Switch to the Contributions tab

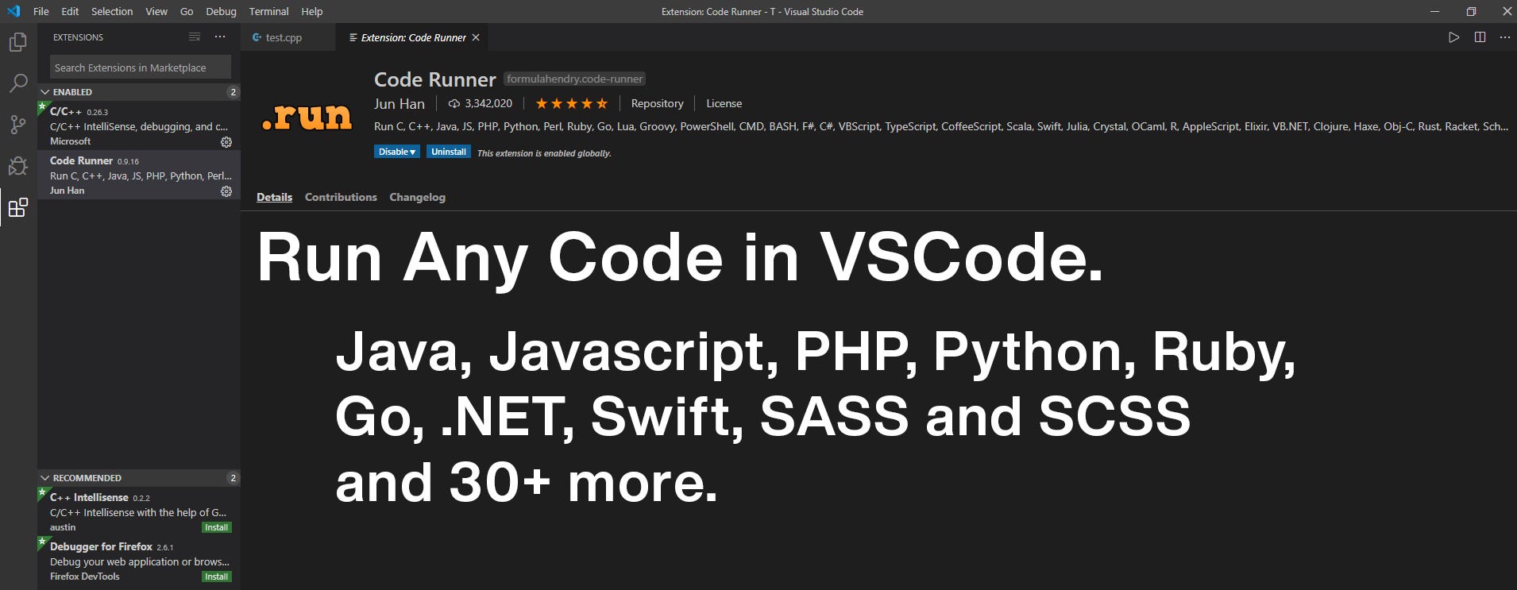[x=341, y=197]
